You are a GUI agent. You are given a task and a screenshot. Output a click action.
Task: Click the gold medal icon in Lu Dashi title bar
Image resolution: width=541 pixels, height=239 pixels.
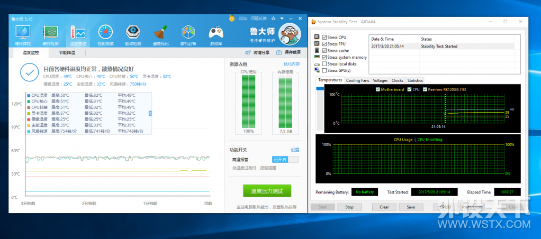[232, 19]
